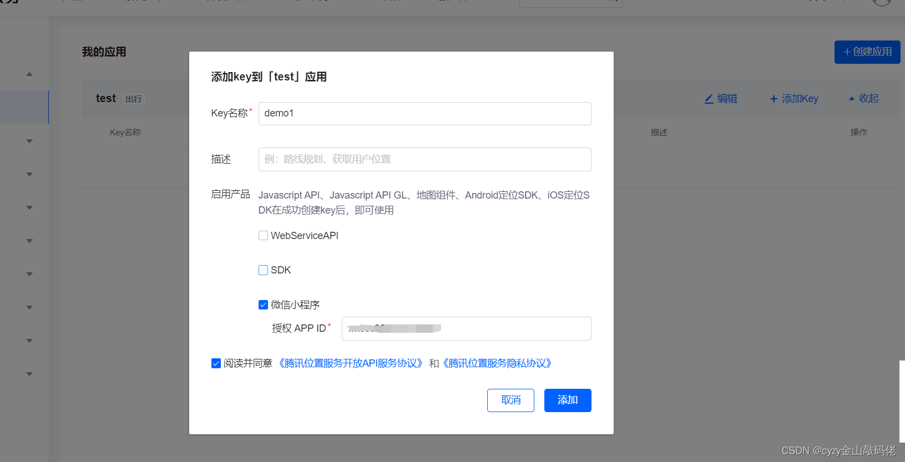Expand the fifth sidebar arrow section
This screenshot has height=462, width=905.
(x=29, y=241)
